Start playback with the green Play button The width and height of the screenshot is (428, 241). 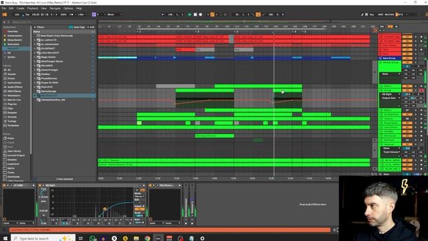pyautogui.click(x=190, y=15)
